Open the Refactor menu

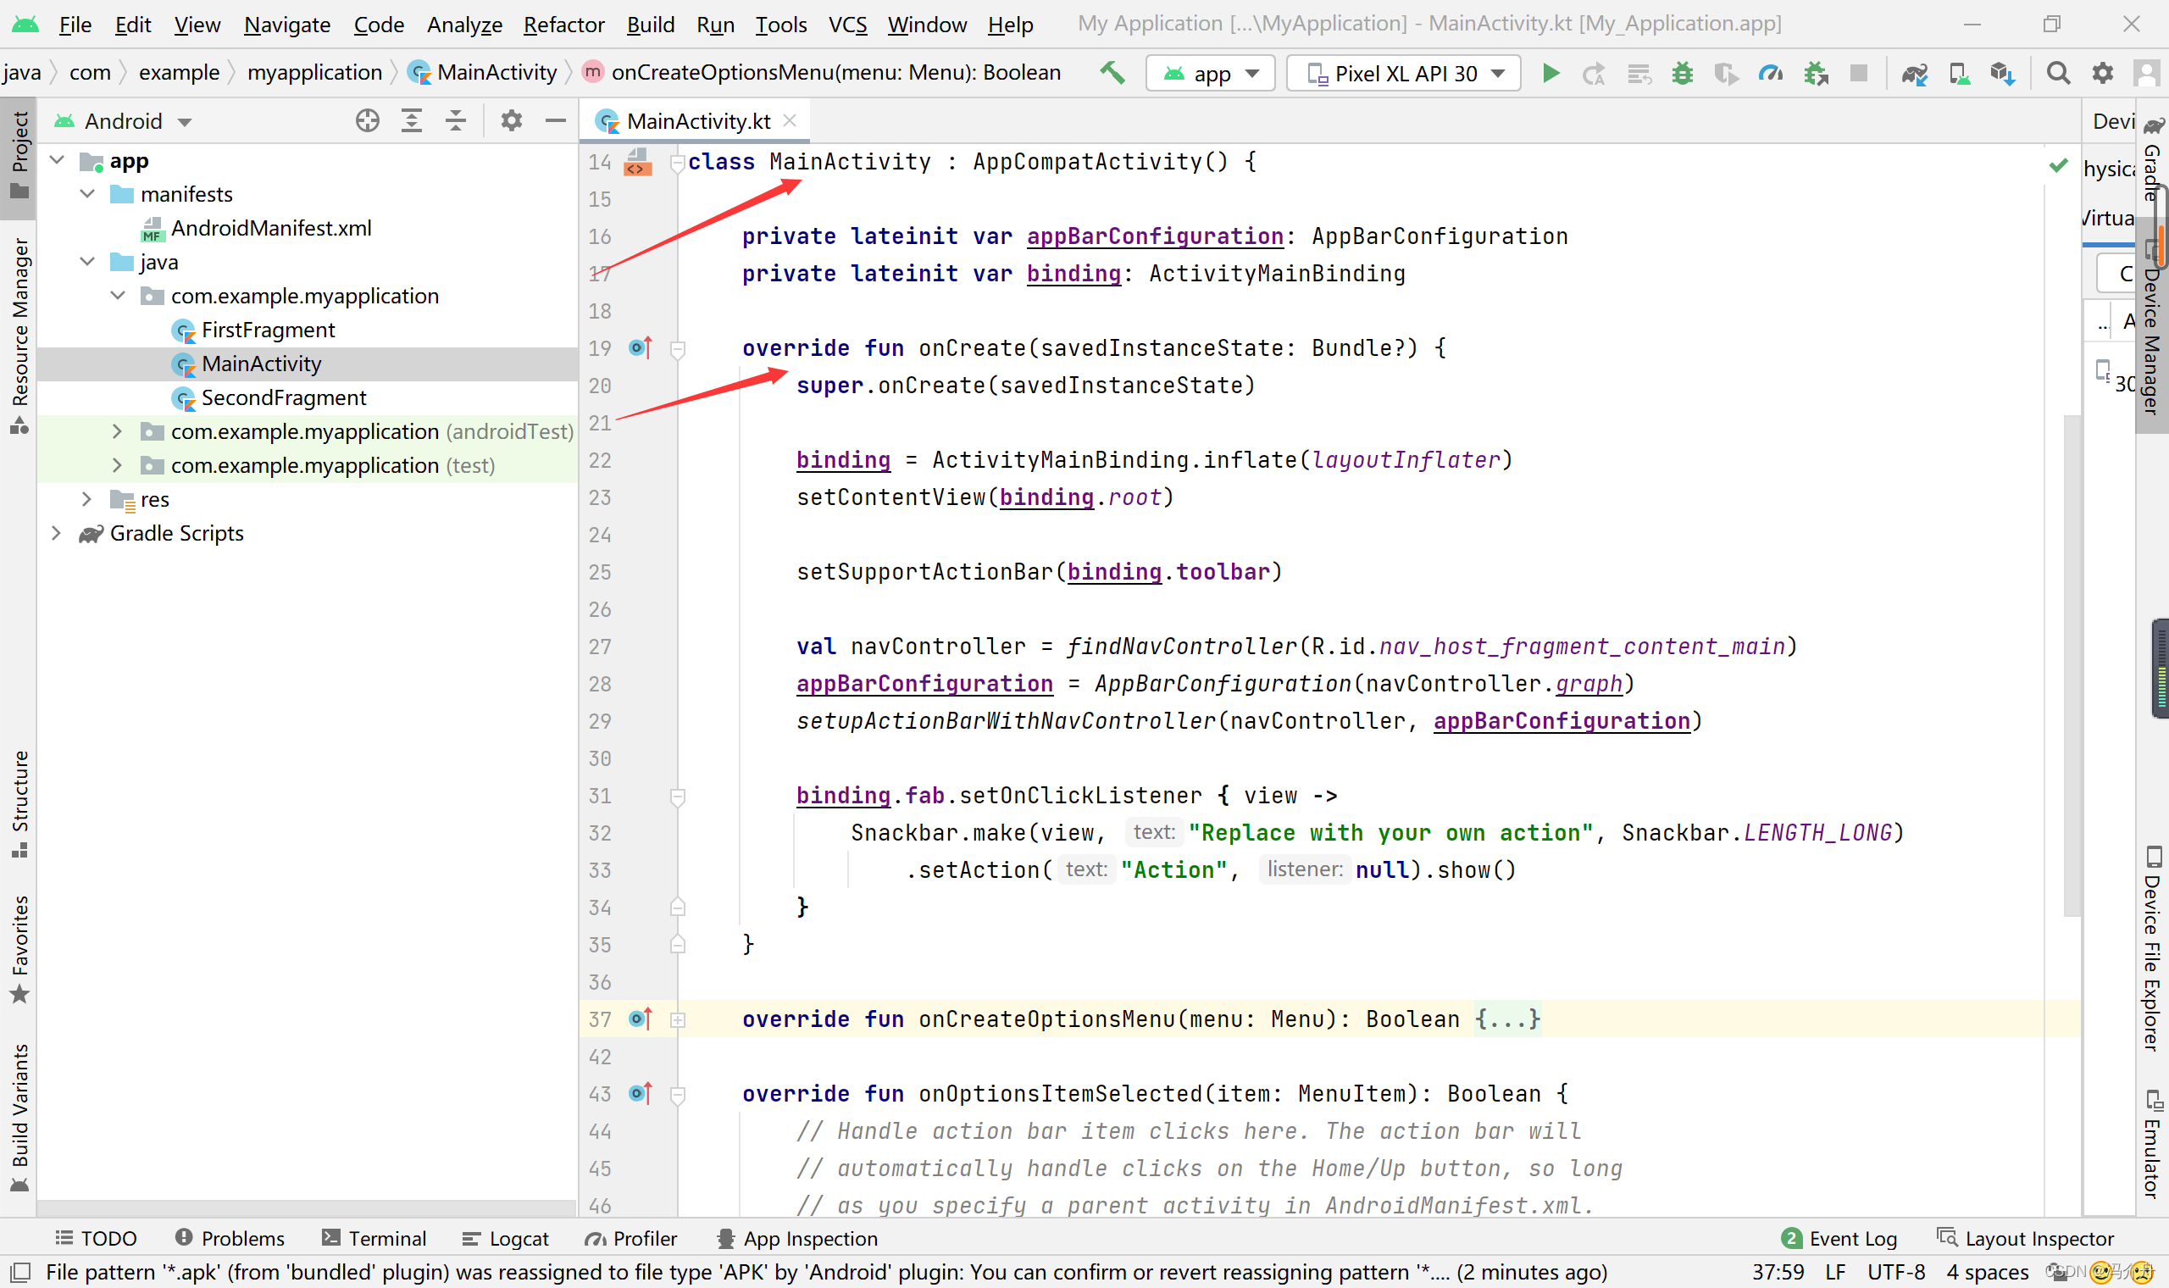coord(563,25)
